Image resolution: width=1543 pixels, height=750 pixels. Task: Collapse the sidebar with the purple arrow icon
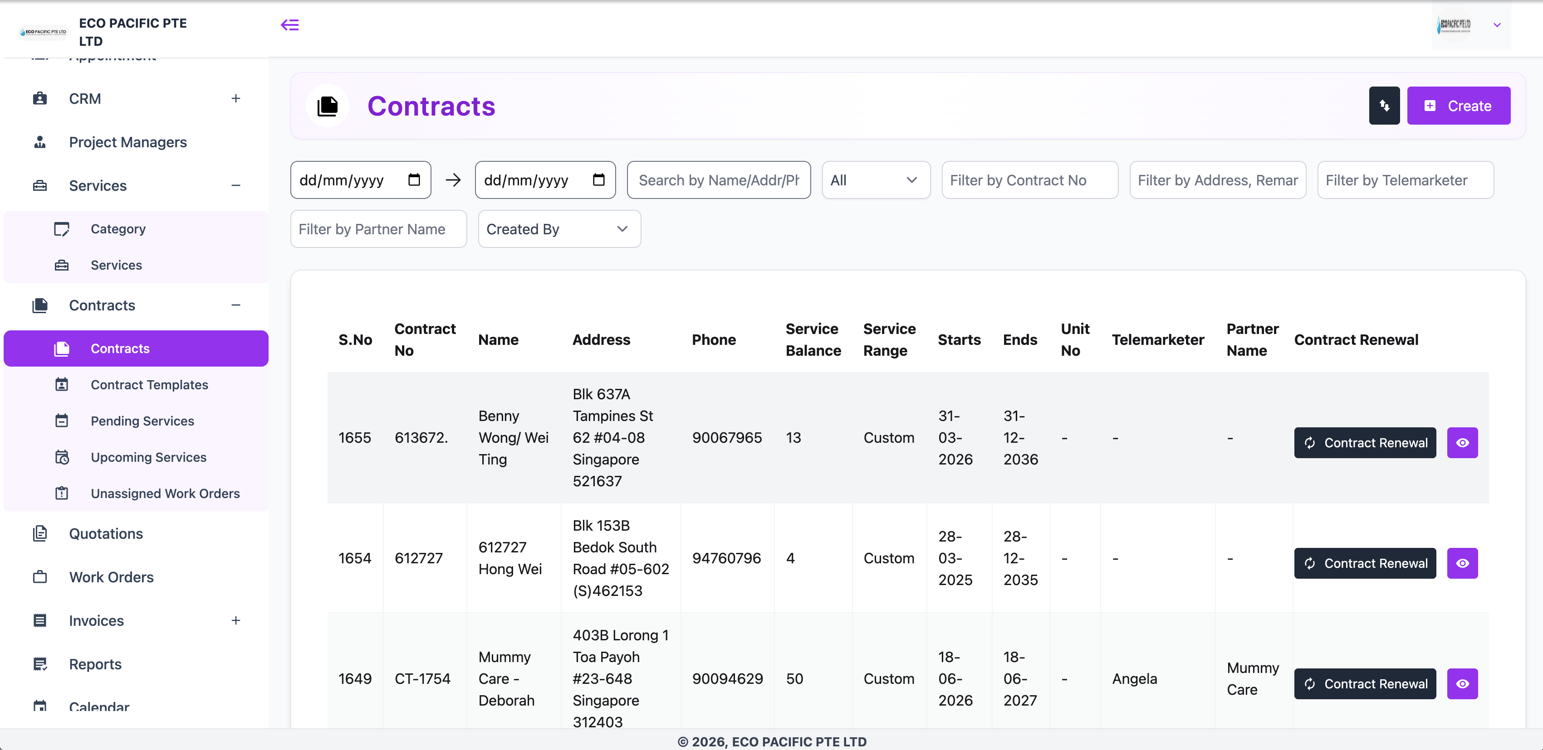pyautogui.click(x=290, y=24)
